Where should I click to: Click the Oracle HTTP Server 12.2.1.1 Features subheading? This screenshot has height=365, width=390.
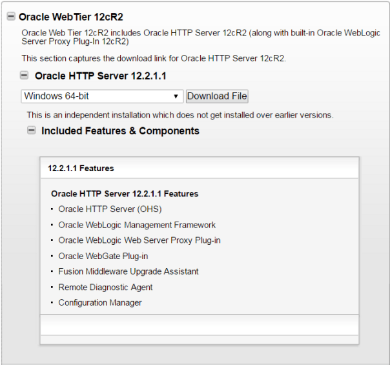click(125, 194)
